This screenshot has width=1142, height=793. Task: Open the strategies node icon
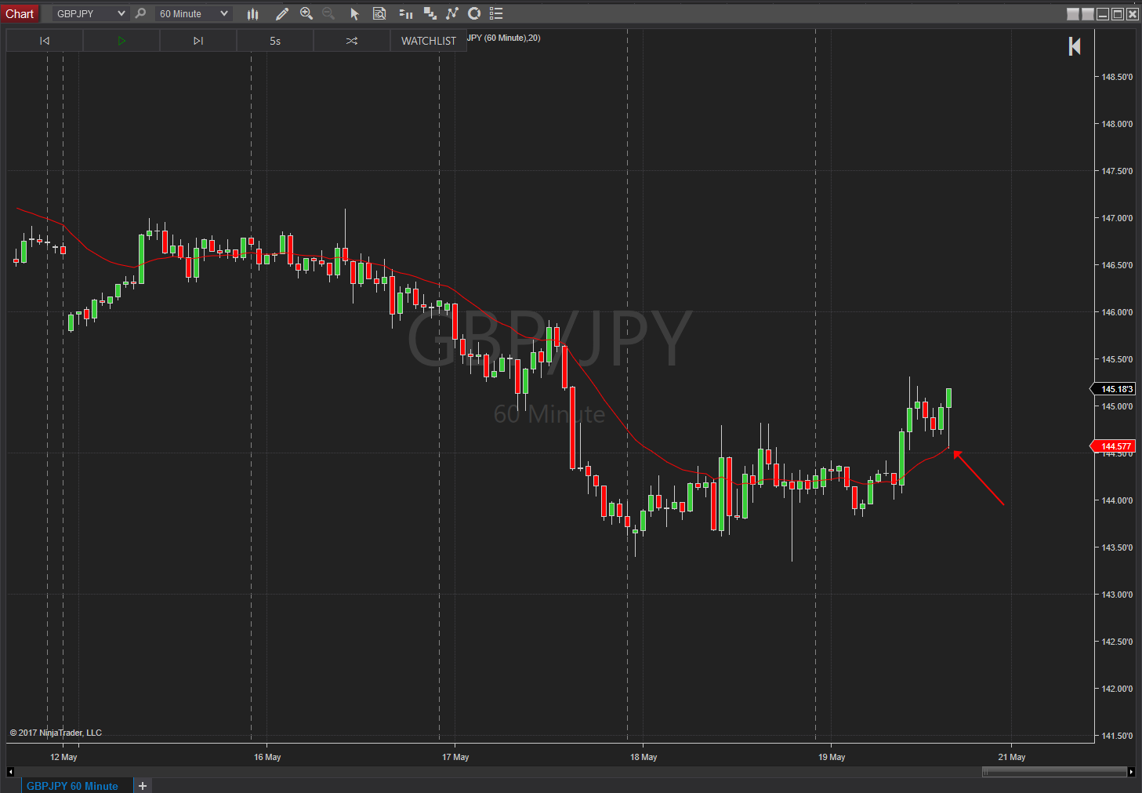[452, 13]
